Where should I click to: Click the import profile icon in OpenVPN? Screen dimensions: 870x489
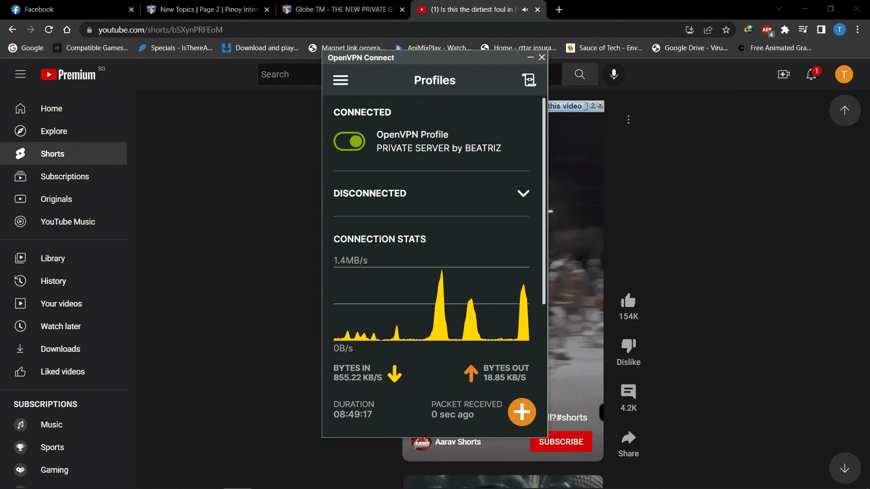click(529, 80)
